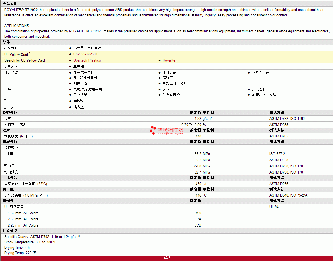Viewport: 333px width, 261px height.
Task: Click the 5VB flame rating value
Action: point(198,225)
